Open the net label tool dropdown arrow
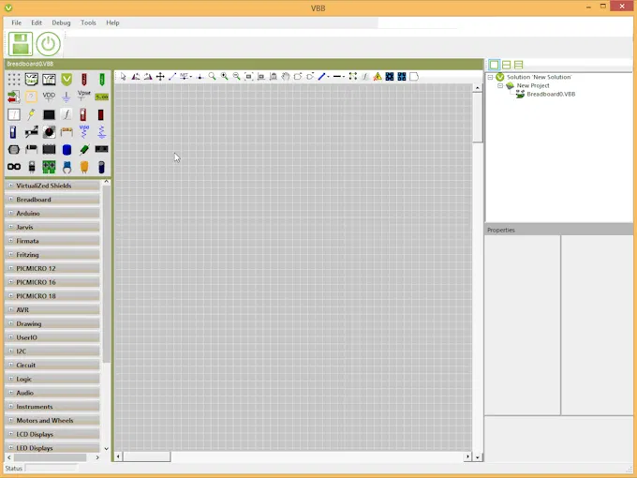 tap(190, 77)
